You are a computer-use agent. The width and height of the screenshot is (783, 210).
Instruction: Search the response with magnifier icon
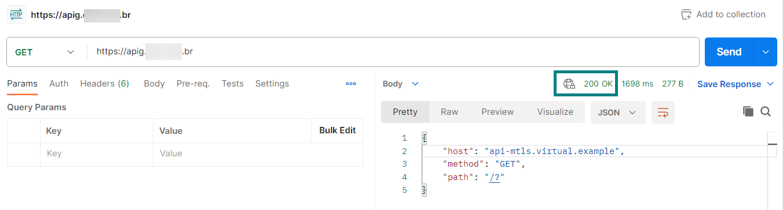tap(766, 111)
